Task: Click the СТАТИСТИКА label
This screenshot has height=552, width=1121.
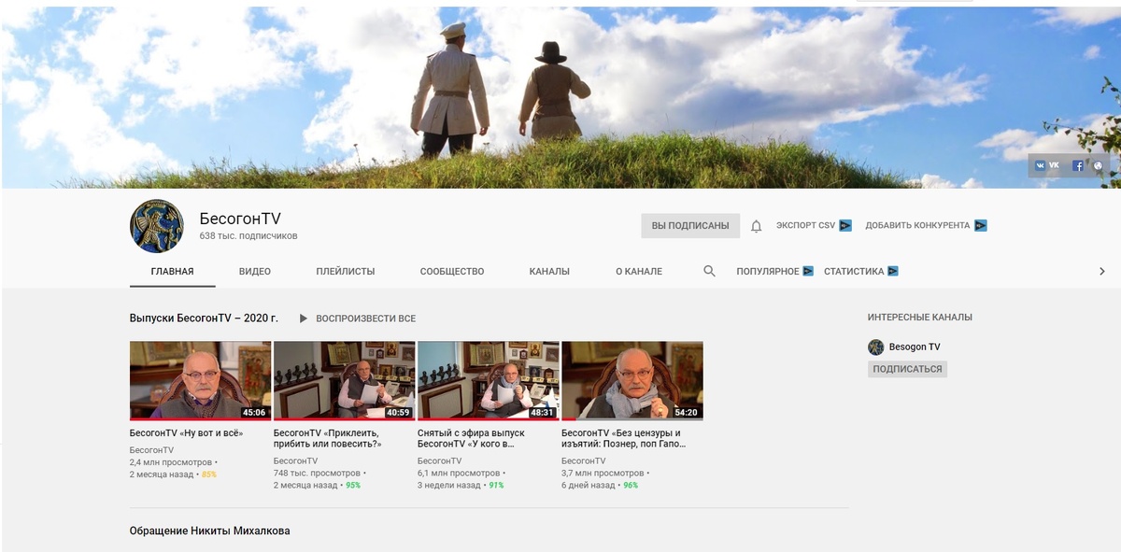Action: (x=854, y=272)
